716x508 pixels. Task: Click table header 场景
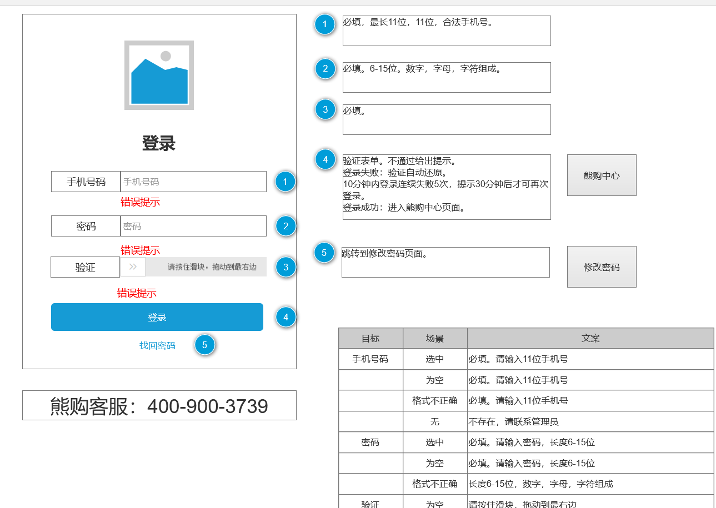pyautogui.click(x=435, y=338)
